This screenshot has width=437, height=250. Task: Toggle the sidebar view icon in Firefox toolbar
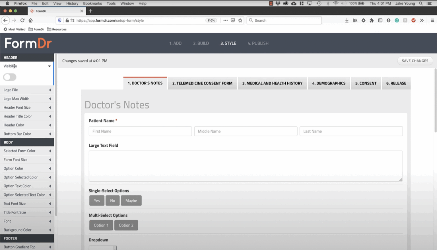coord(380,20)
